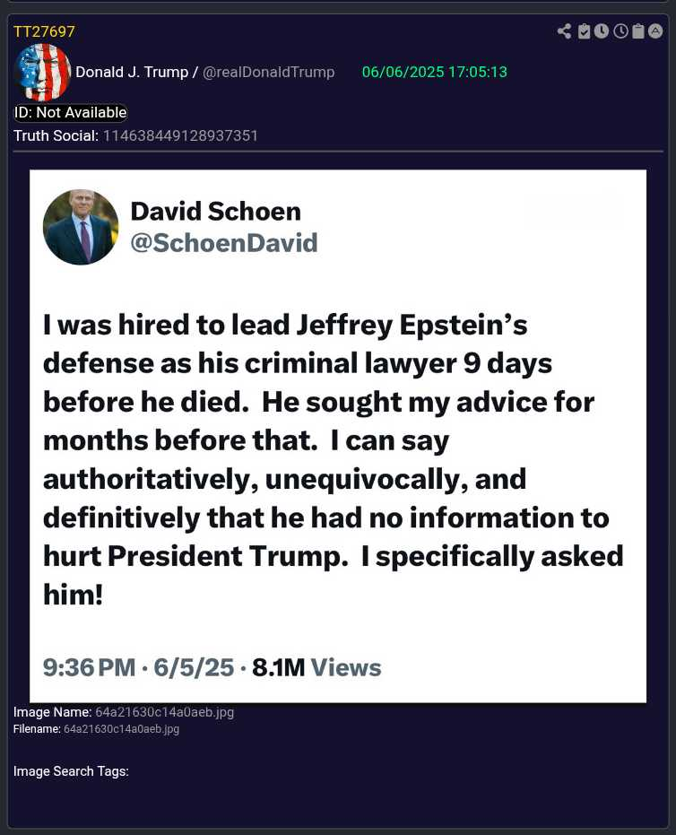Open post number TT27697
The width and height of the screenshot is (676, 835).
44,31
